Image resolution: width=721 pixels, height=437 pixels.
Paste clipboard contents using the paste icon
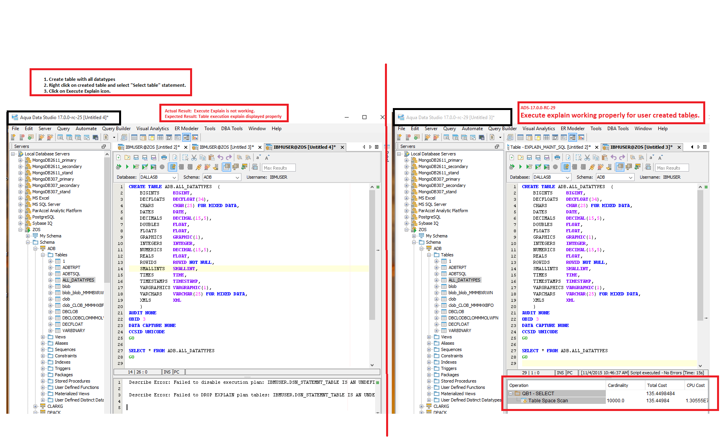click(x=211, y=157)
